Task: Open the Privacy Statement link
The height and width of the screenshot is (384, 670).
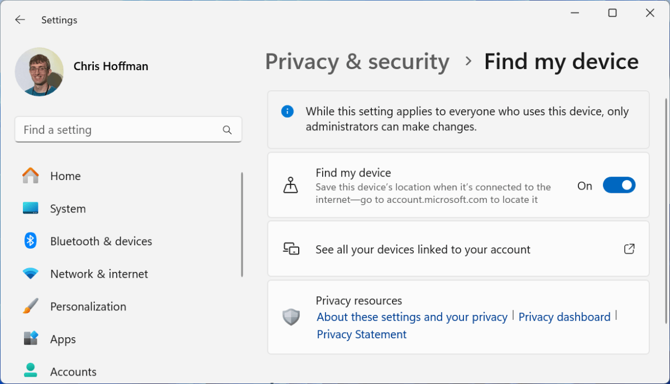Action: click(x=361, y=334)
